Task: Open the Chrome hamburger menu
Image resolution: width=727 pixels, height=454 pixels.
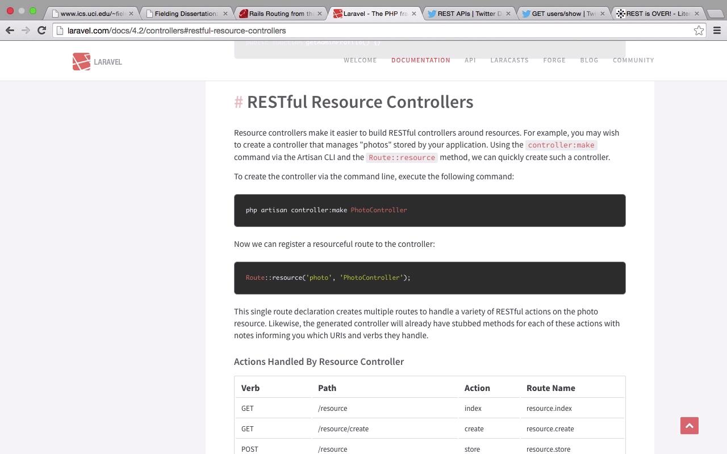Action: (x=717, y=31)
